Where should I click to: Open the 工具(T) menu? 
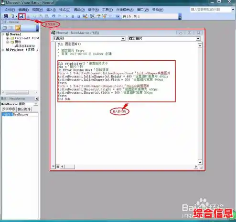[x=107, y=10]
